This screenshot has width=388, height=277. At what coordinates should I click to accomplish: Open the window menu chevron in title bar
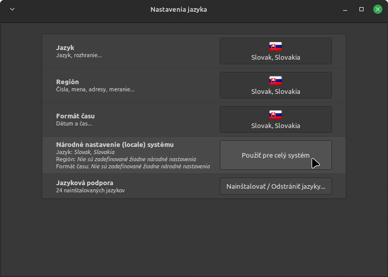tap(12, 9)
